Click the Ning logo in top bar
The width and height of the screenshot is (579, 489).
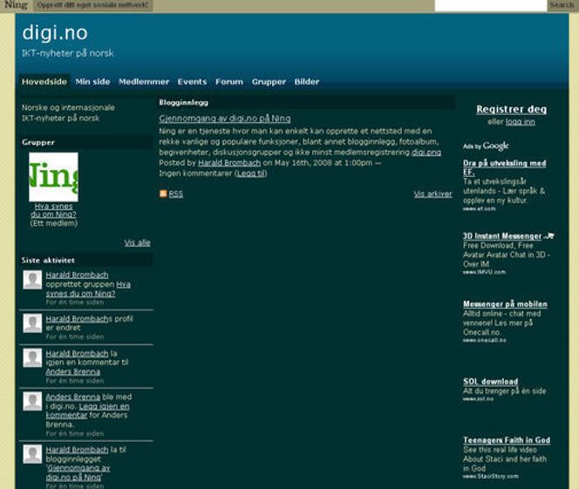tap(16, 5)
